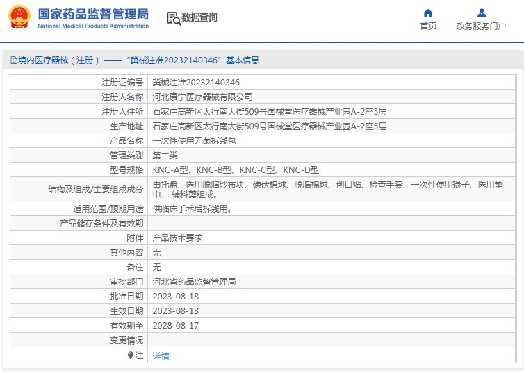The height and width of the screenshot is (373, 524).
Task: Click the 变更情况 label
Action: [126, 340]
